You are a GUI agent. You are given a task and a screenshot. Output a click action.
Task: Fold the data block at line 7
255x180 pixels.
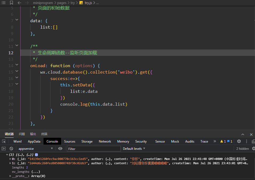click(x=17, y=20)
